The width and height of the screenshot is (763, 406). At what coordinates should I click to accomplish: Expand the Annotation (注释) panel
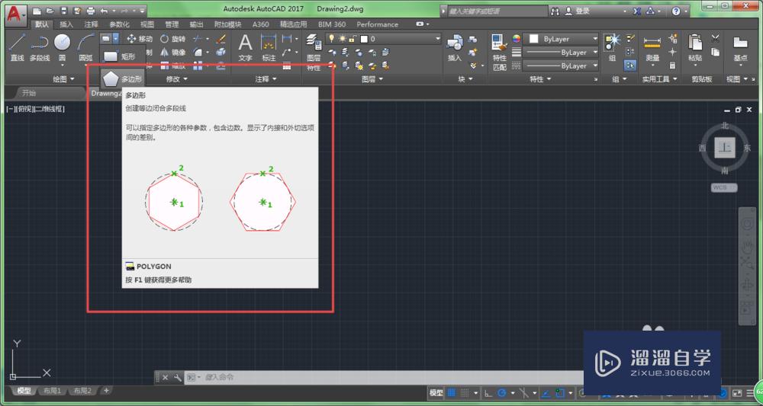[x=266, y=79]
